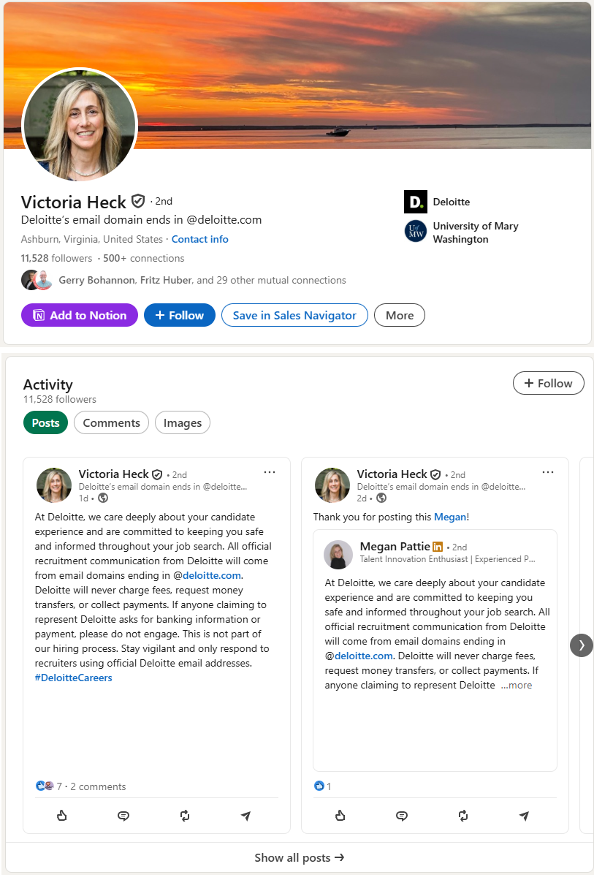Click the repost icon on the second post
The width and height of the screenshot is (594, 880).
[x=463, y=816]
